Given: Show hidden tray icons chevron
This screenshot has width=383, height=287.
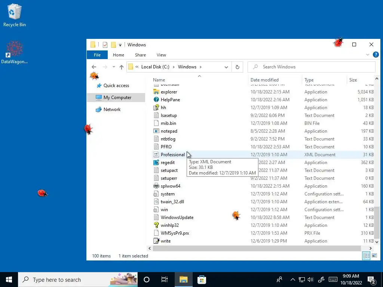Looking at the screenshot, I should click(x=292, y=280).
